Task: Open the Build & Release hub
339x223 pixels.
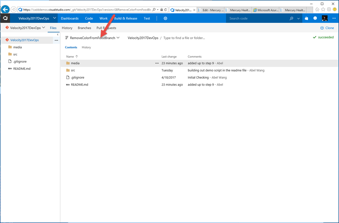Action: (125, 18)
